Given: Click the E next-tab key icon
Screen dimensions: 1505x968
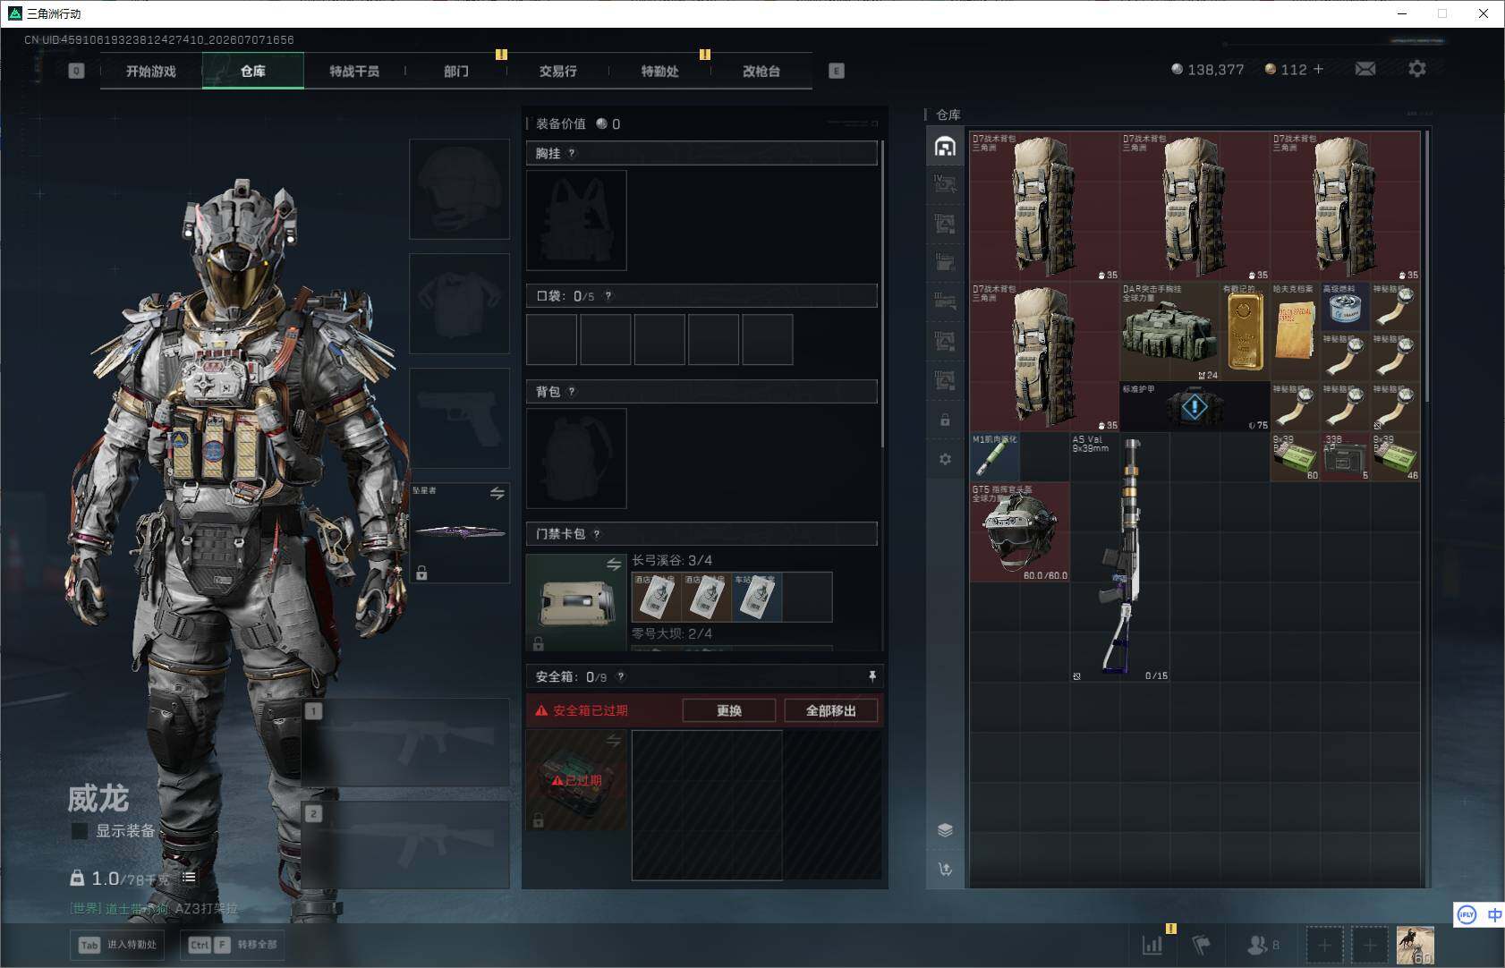Looking at the screenshot, I should pyautogui.click(x=837, y=71).
